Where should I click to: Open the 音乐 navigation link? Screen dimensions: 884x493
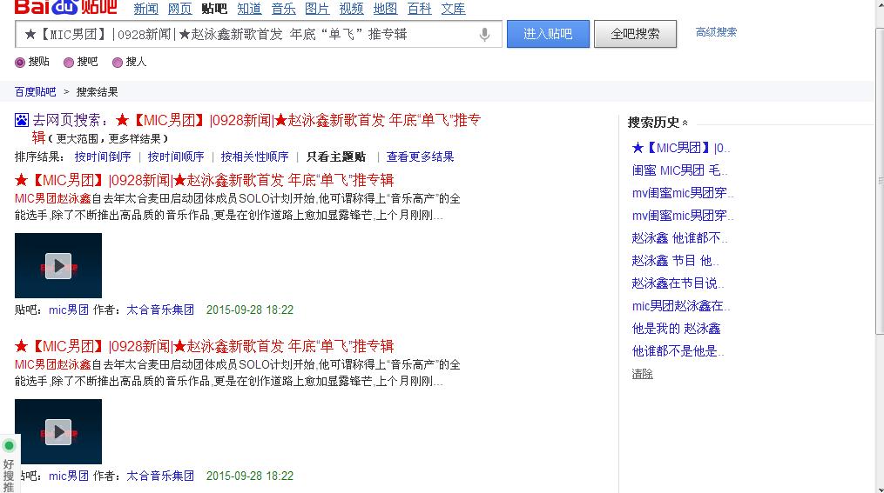point(283,9)
